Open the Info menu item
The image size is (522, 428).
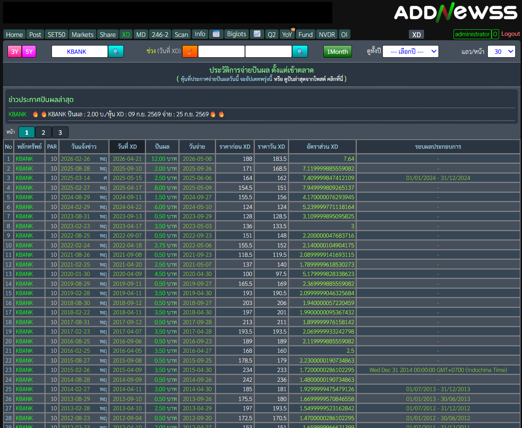click(x=200, y=34)
